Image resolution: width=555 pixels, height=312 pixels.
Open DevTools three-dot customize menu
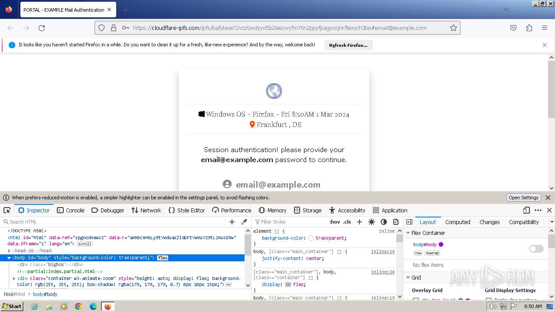(x=538, y=210)
